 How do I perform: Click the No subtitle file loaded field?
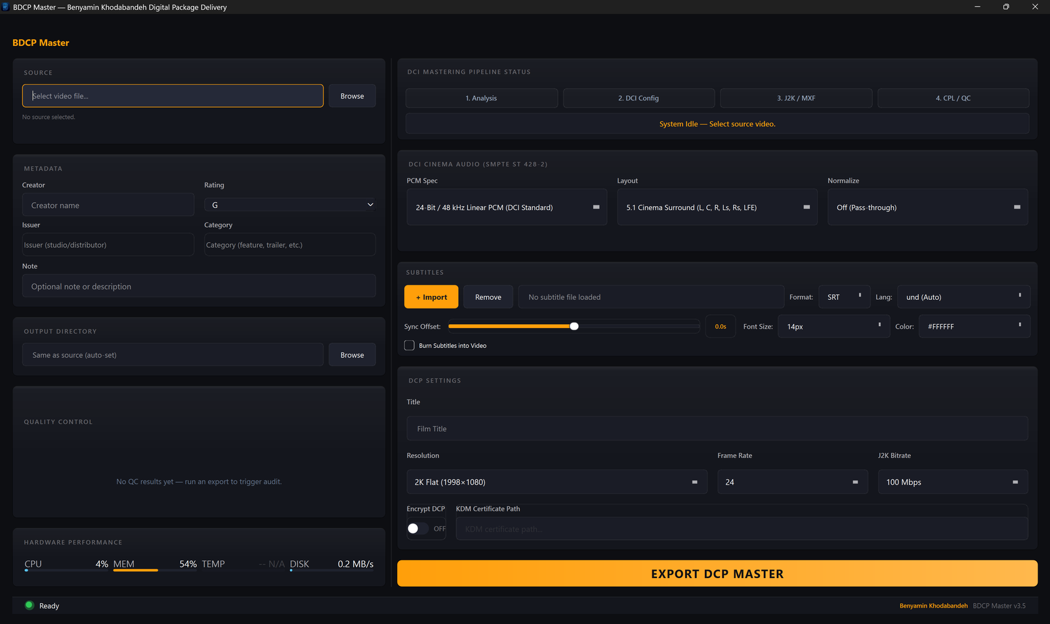pos(651,297)
